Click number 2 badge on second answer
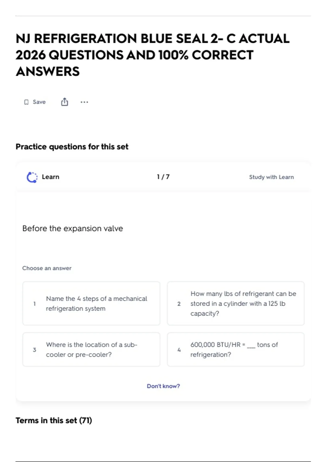Screen dimensions: 326x462 coord(179,304)
